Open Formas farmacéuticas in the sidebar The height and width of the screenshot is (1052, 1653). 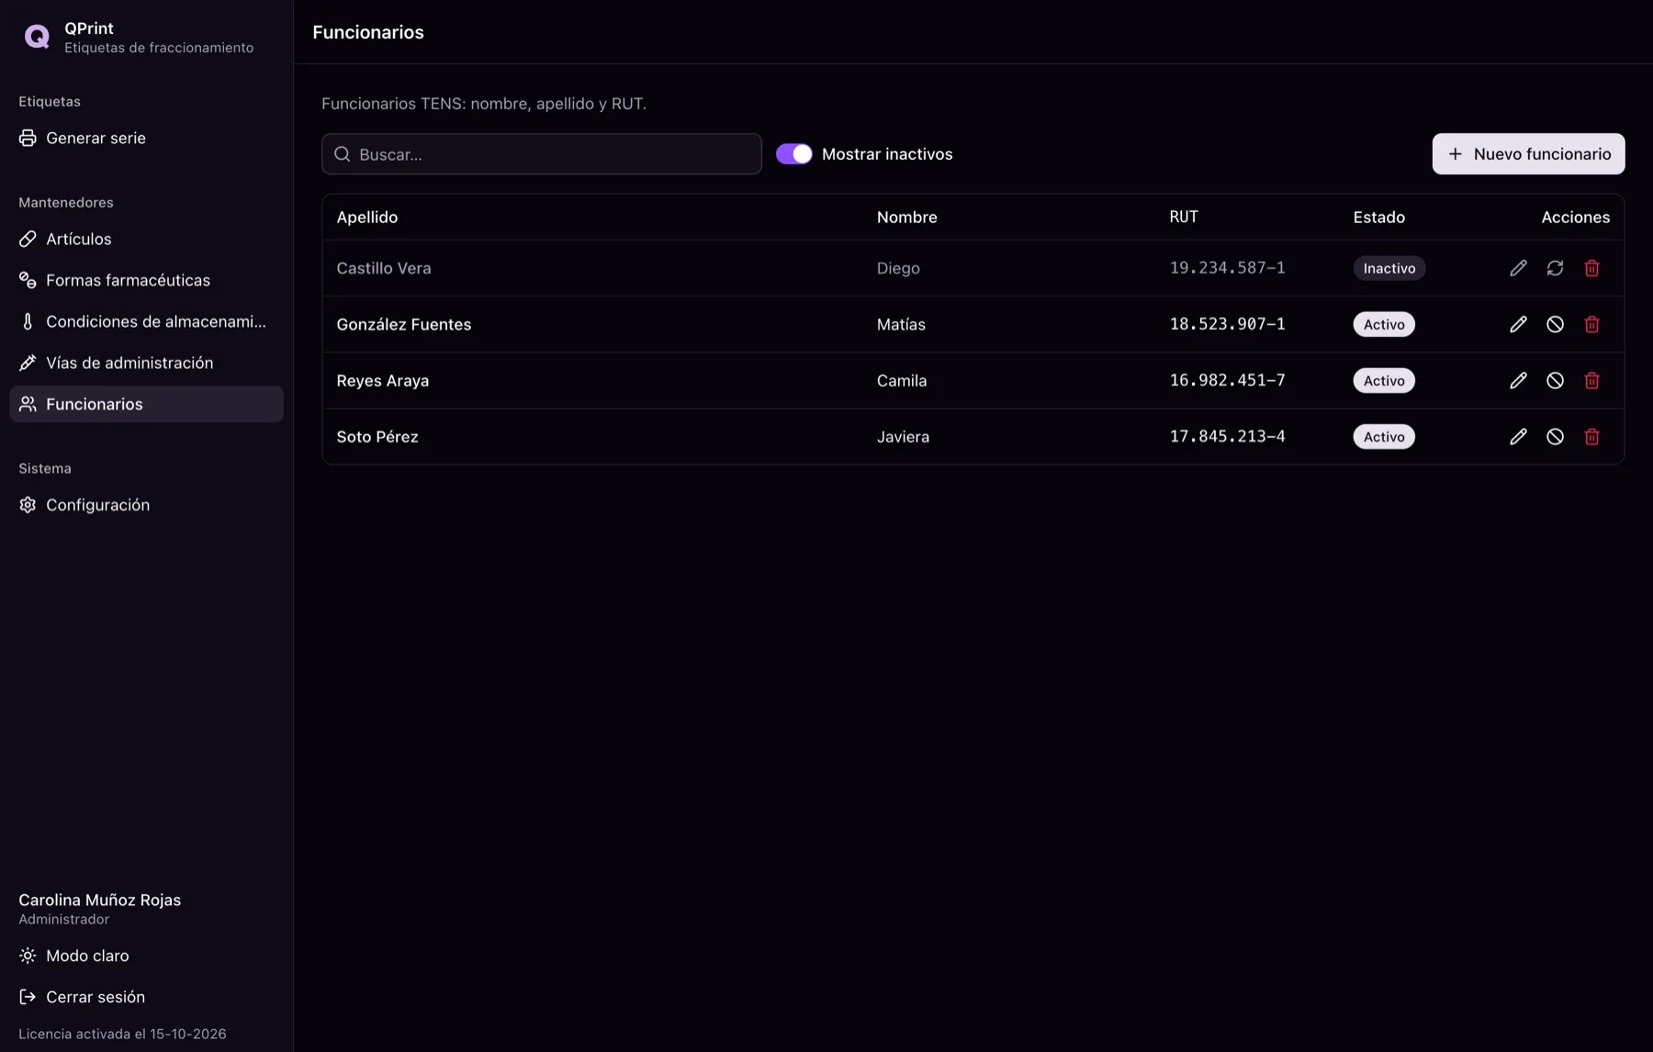(x=146, y=280)
